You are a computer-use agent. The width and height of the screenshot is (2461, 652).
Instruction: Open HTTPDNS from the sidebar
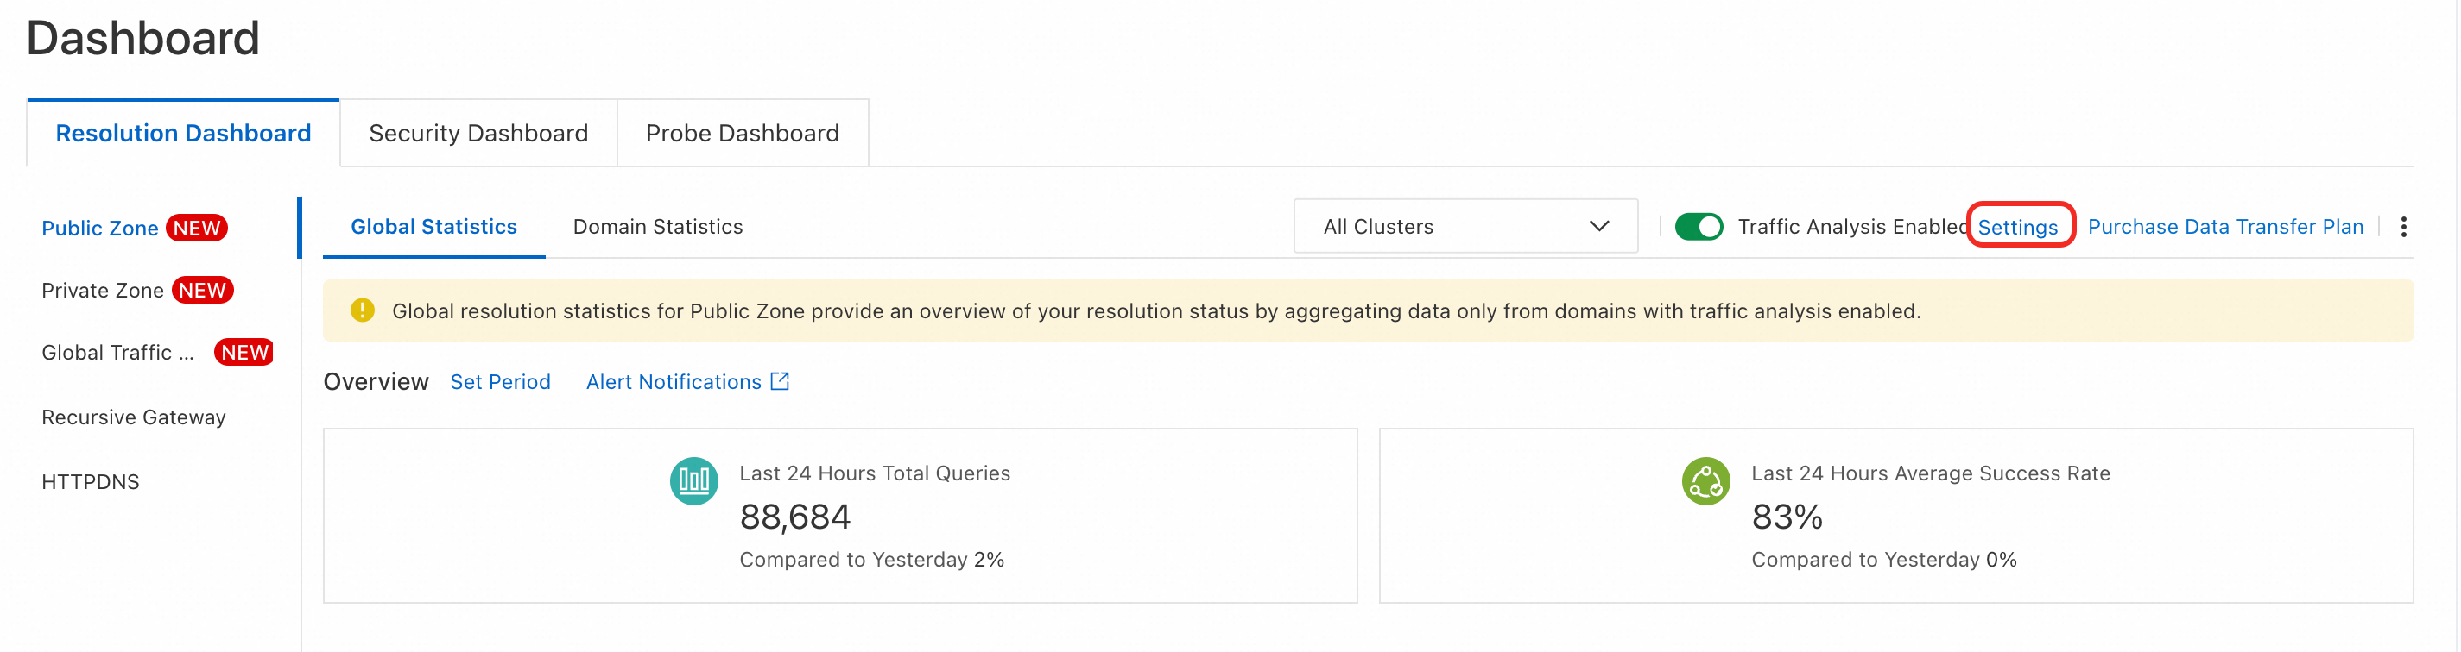tap(90, 482)
